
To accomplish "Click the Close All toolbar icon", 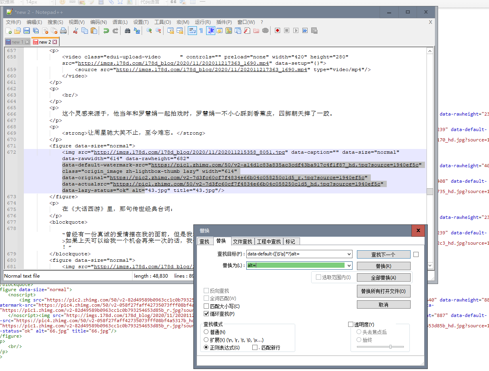I will 54,31.
